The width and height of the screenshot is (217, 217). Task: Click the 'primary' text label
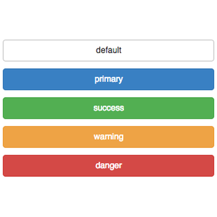pos(108,79)
